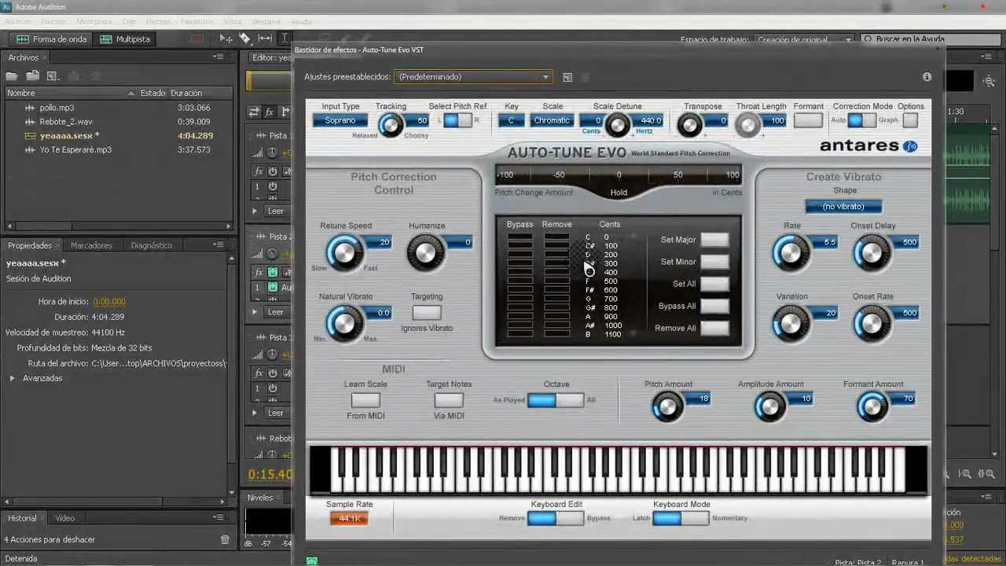Click the Remove All button

pyautogui.click(x=714, y=328)
